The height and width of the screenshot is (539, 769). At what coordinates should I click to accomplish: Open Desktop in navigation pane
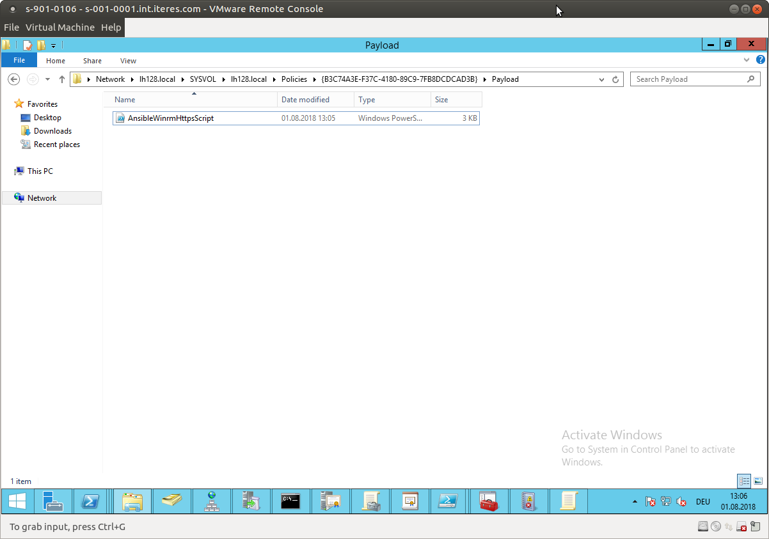click(47, 118)
